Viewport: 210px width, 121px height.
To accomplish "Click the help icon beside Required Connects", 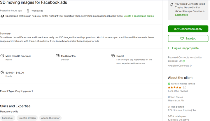I will (184, 61).
